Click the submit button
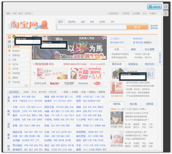This screenshot has width=172, height=154. tap(154, 7)
